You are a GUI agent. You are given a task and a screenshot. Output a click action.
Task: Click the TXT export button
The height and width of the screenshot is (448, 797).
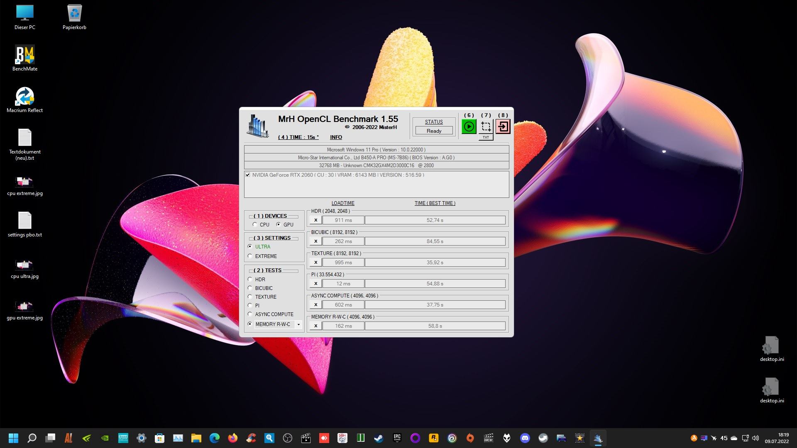[486, 137]
